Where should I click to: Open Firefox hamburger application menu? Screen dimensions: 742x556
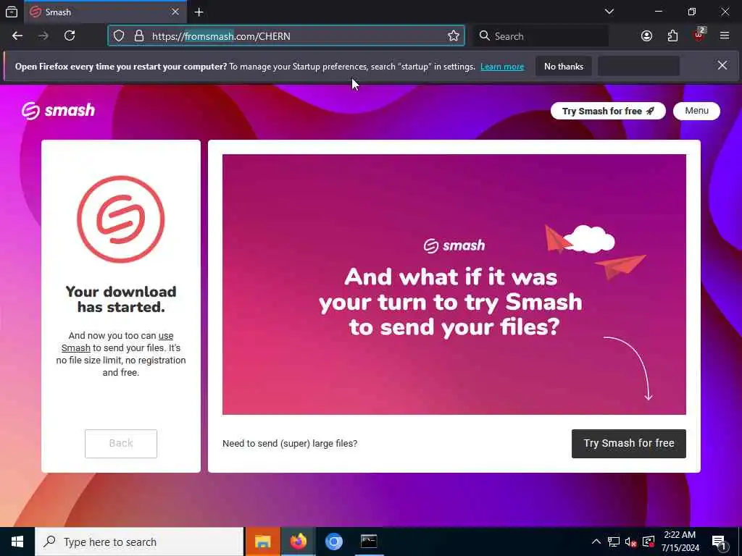[725, 36]
